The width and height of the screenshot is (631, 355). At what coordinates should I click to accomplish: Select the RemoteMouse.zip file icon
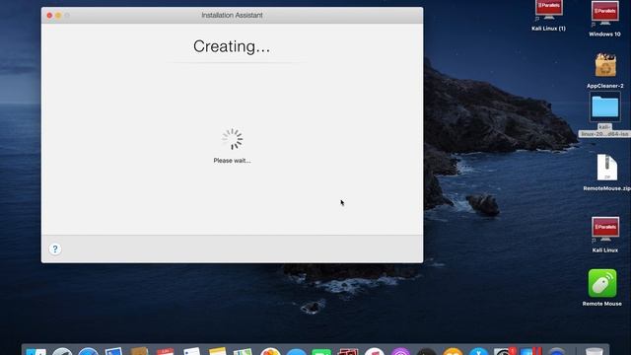607,168
